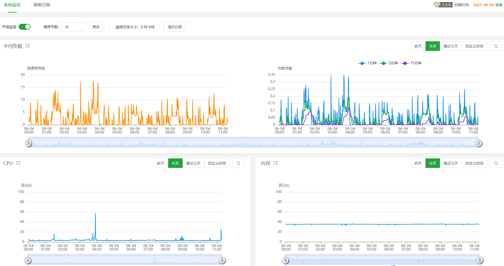Toggle the 15分钟 legend series
Screen dimensions: 504x266
click(412, 63)
